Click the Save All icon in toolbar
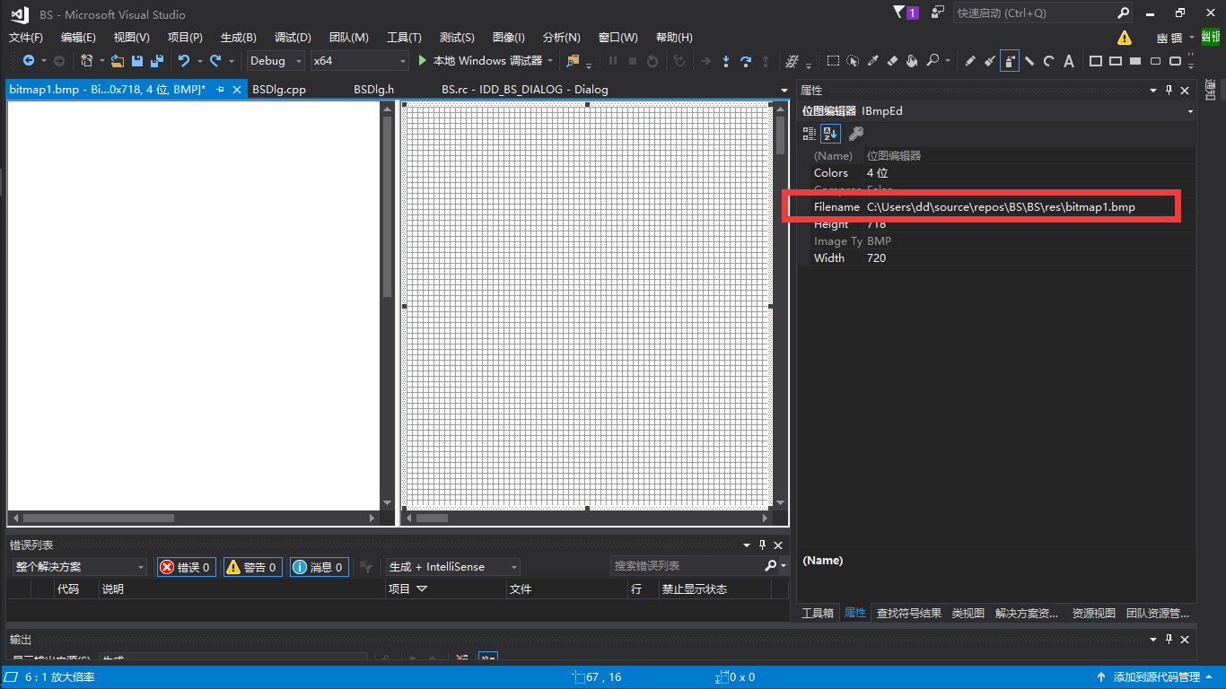 click(154, 60)
